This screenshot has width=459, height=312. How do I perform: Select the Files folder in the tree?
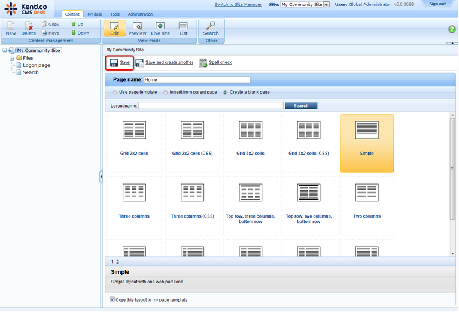pos(28,58)
